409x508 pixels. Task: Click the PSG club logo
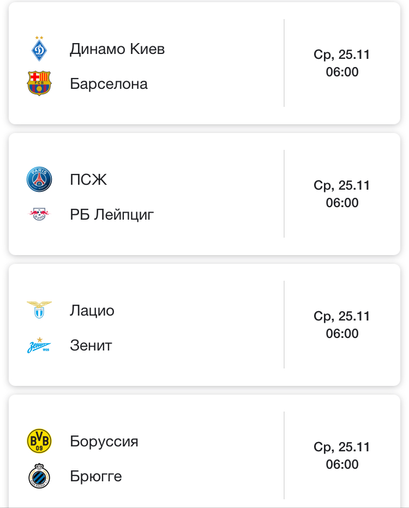click(39, 180)
